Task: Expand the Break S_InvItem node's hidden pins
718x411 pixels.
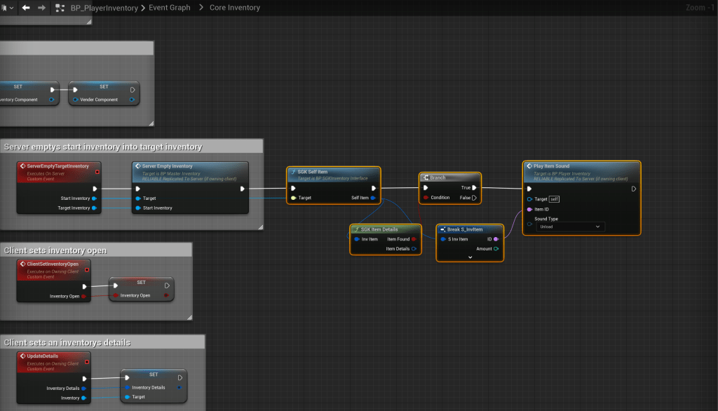Action: point(470,257)
